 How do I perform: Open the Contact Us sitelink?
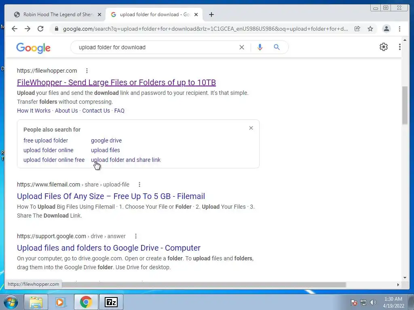[x=96, y=111]
